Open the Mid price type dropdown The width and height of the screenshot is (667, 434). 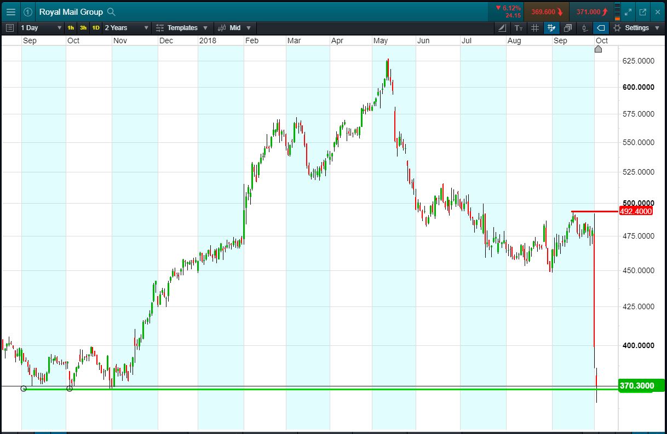point(235,28)
